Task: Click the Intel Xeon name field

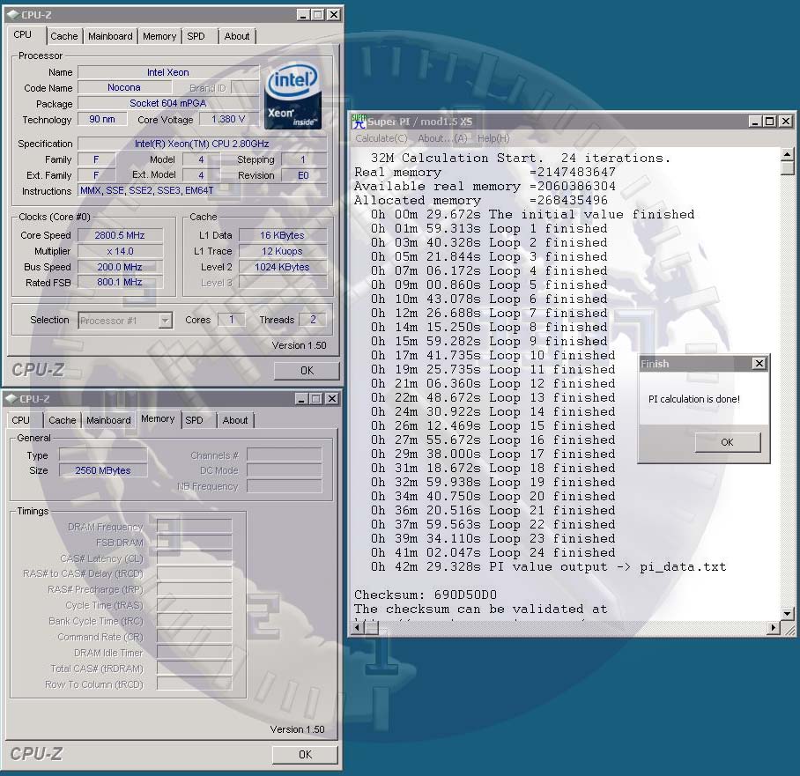Action: coord(168,72)
